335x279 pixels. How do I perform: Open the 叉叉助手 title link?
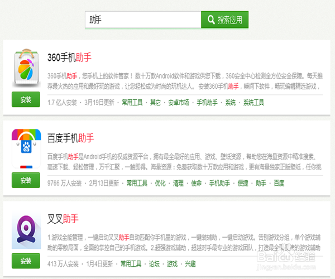pos(63,219)
